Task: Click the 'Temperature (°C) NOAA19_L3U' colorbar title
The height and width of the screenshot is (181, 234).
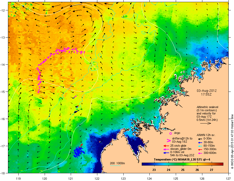Action: 175,159
